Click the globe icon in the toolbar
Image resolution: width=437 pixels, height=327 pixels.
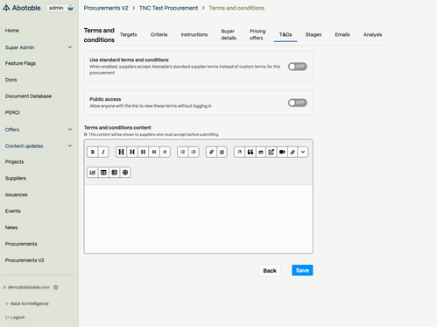125,173
